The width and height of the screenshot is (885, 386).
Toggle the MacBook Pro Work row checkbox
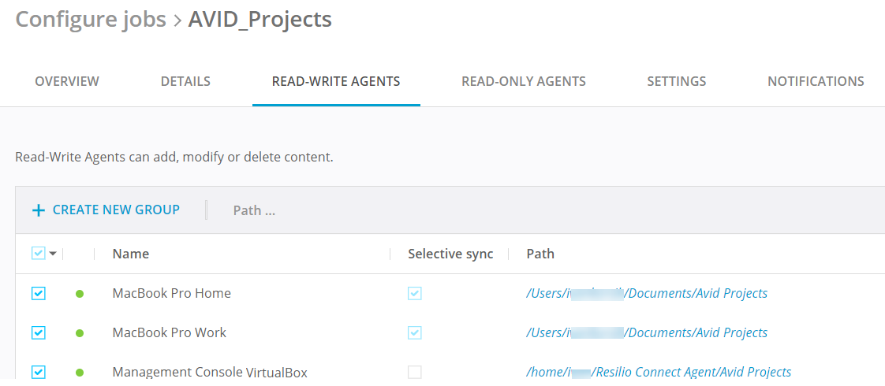click(x=39, y=332)
